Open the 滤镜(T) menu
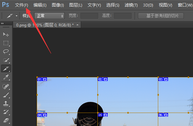 tap(131, 5)
